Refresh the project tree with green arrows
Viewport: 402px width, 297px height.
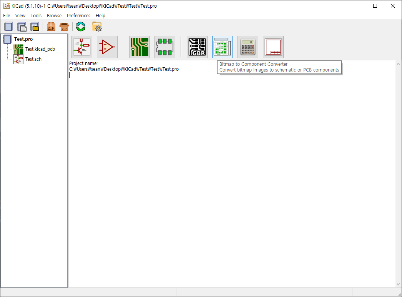[x=81, y=27]
